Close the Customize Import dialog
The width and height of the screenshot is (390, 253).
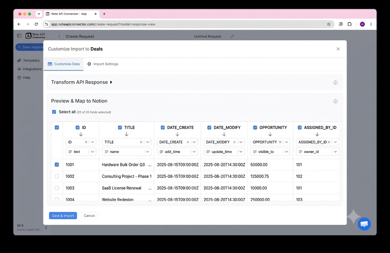pos(338,49)
